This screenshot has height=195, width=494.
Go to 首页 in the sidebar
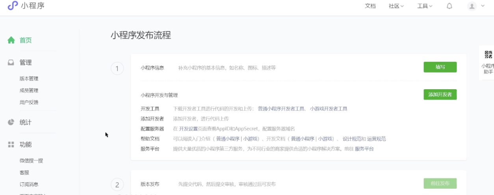[x=26, y=40]
